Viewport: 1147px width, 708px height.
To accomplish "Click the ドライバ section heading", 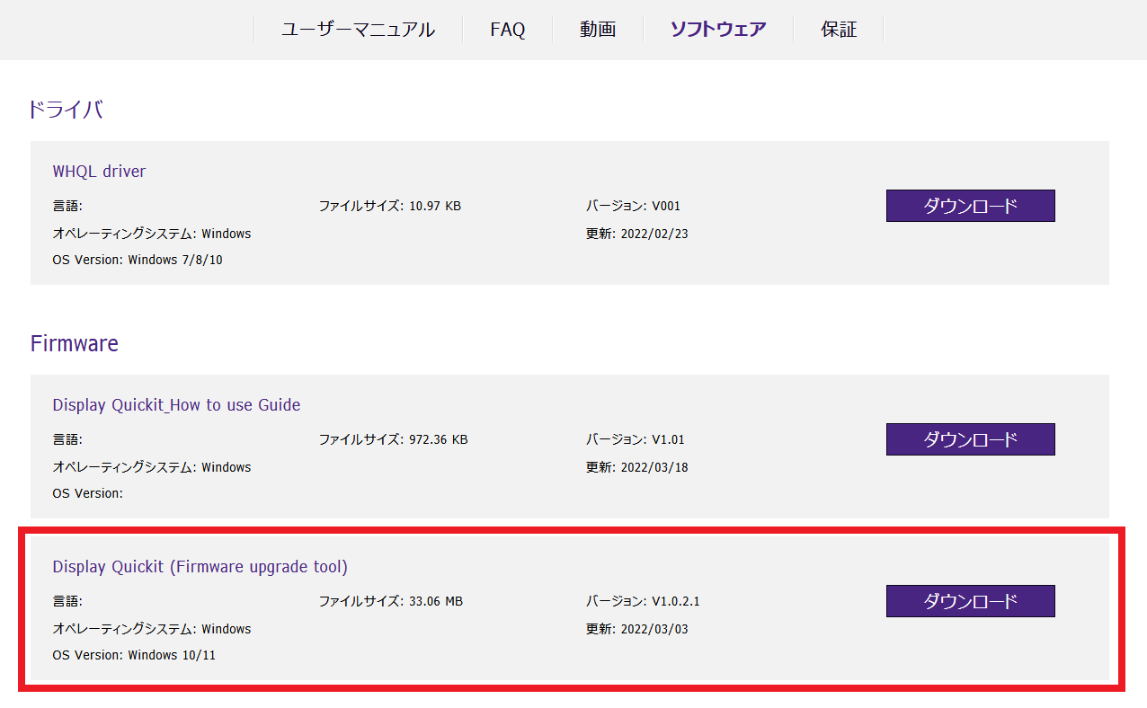I will pyautogui.click(x=66, y=110).
